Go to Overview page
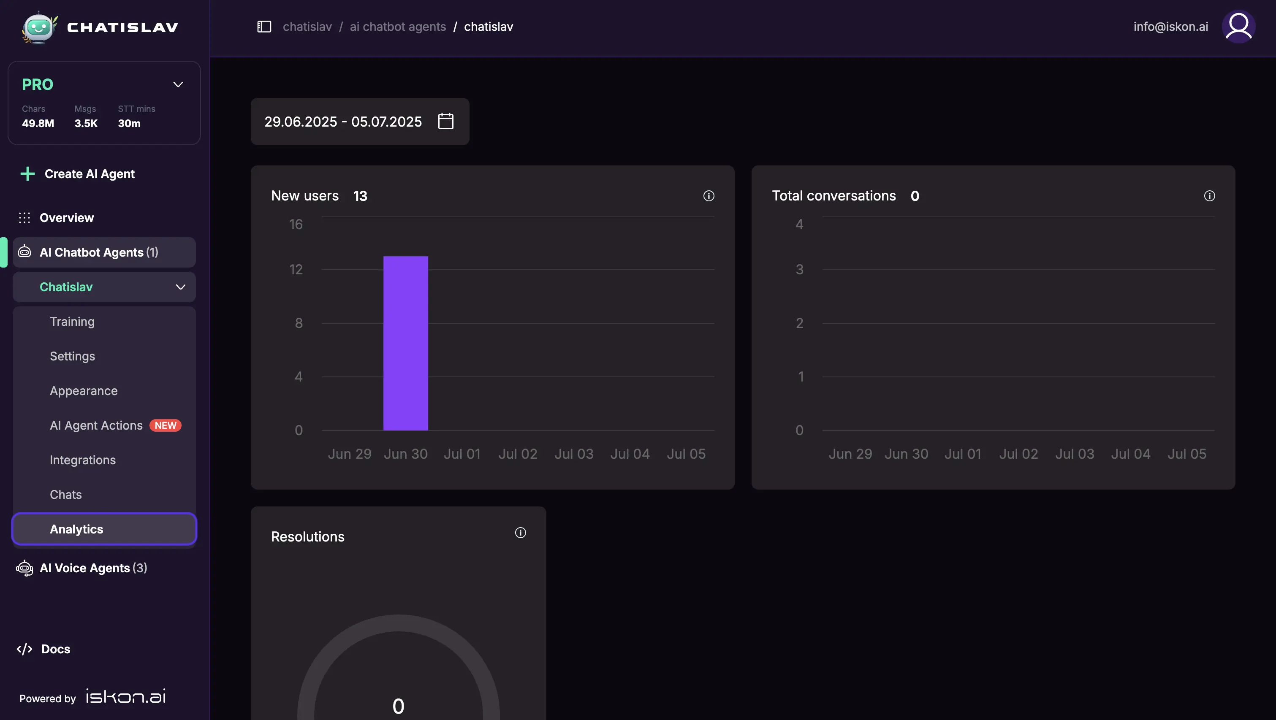Viewport: 1276px width, 720px height. (66, 218)
